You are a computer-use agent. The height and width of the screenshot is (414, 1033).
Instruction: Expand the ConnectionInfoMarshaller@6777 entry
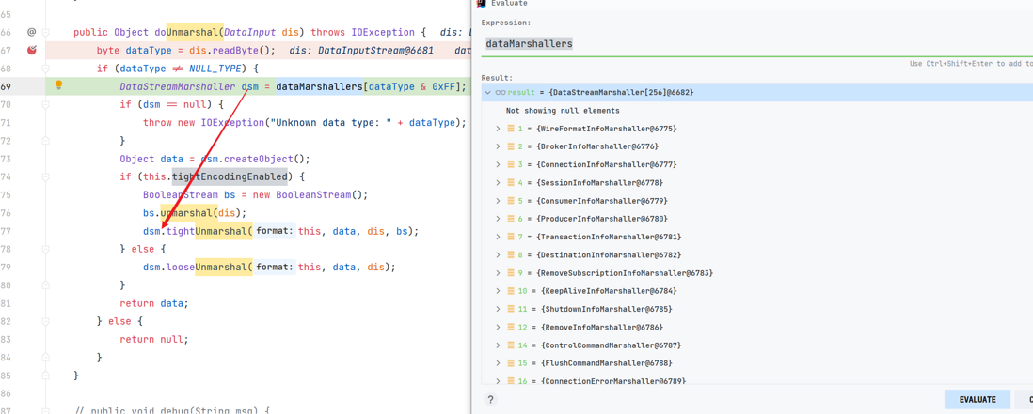coord(499,164)
